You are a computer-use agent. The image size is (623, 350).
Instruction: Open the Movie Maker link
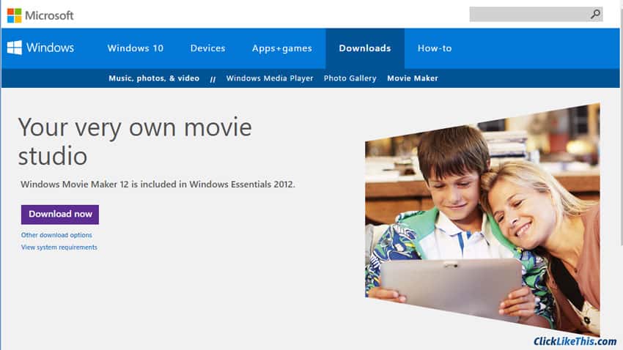413,78
